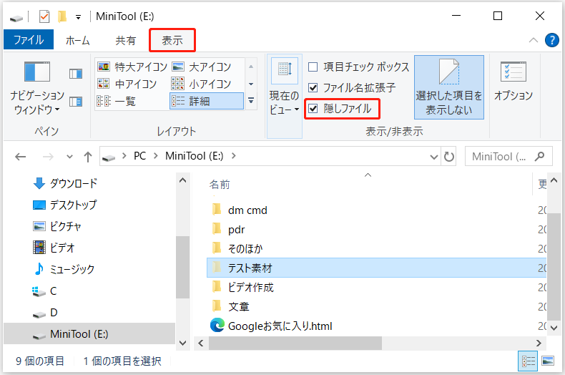The image size is (565, 375).
Task: Select drive C in navigation pane
Action: tap(44, 291)
